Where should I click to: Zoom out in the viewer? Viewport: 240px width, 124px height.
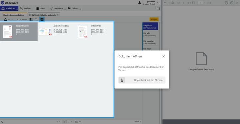(x=226, y=3)
